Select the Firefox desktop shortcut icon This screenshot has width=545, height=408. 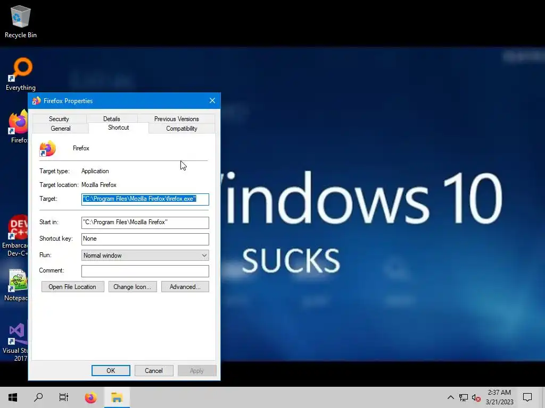(x=18, y=126)
